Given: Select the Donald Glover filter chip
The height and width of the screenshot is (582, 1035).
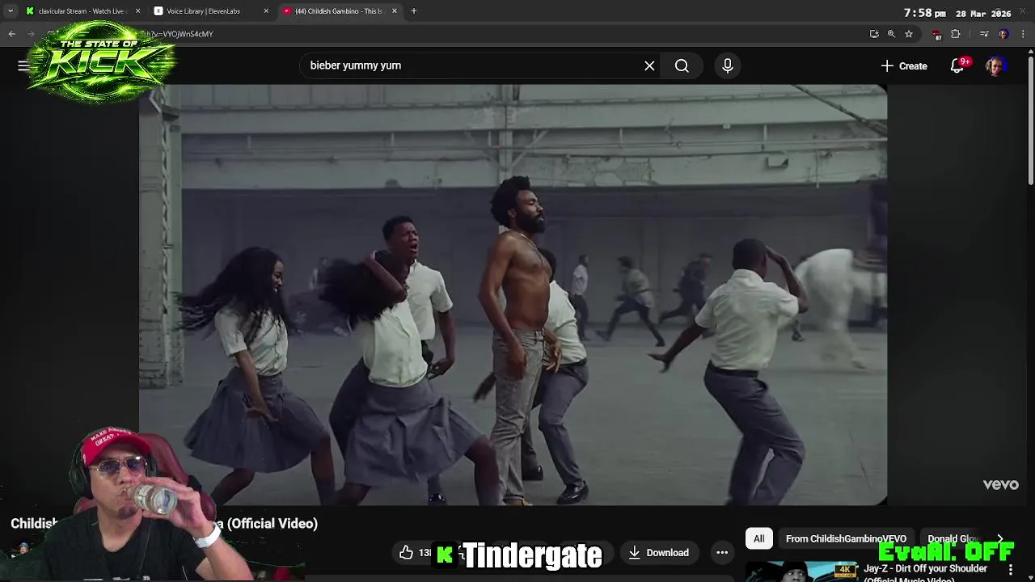Looking at the screenshot, I should coord(953,538).
